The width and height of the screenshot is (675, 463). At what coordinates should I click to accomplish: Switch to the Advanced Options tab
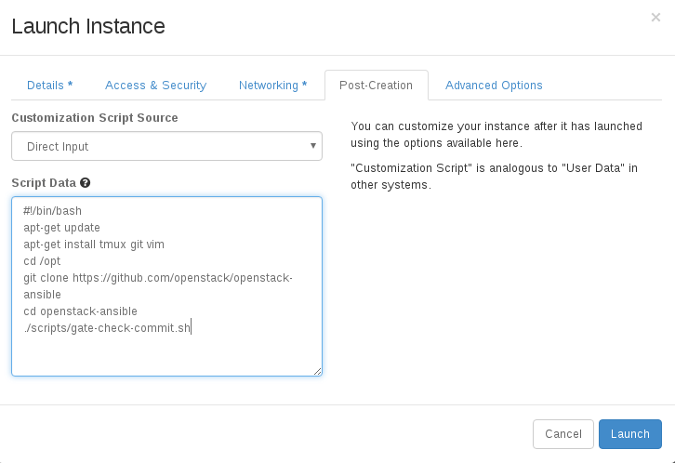pos(494,86)
